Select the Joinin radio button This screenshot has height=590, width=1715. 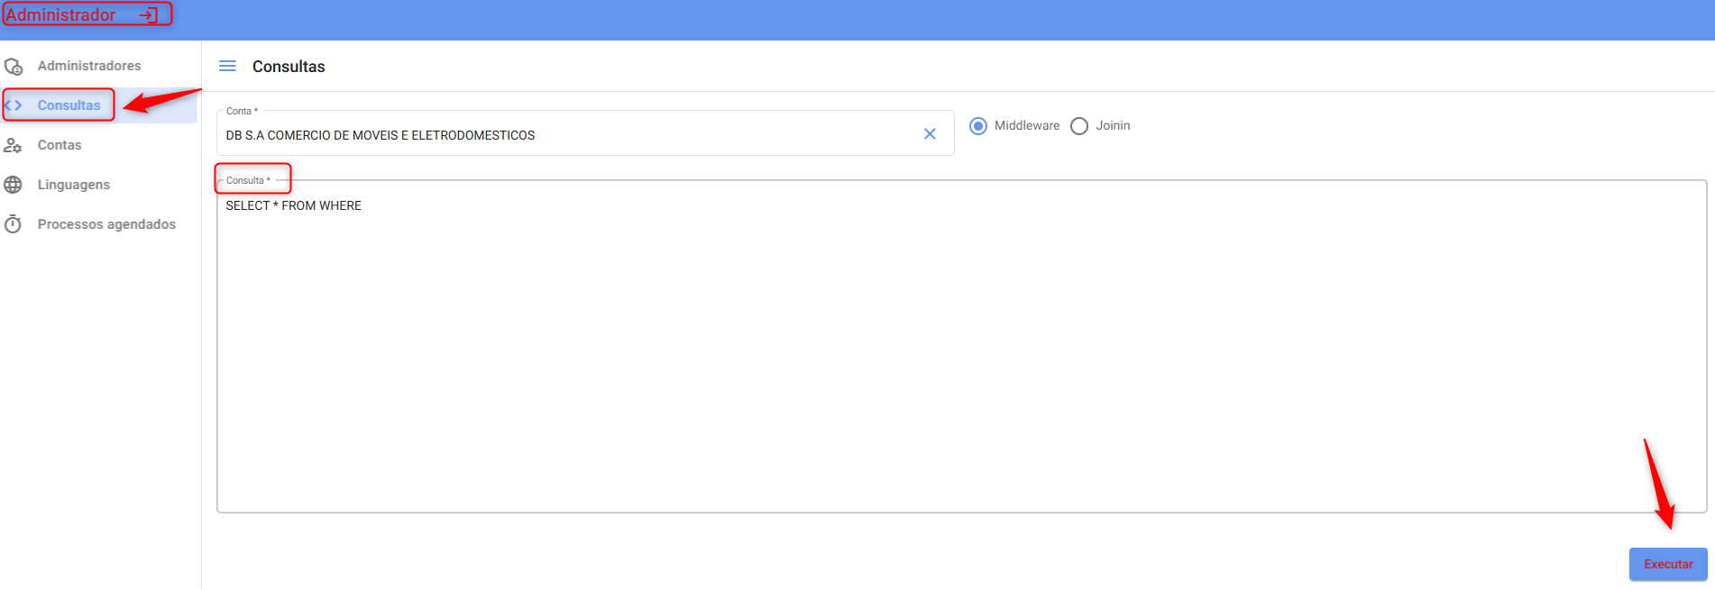(1079, 126)
